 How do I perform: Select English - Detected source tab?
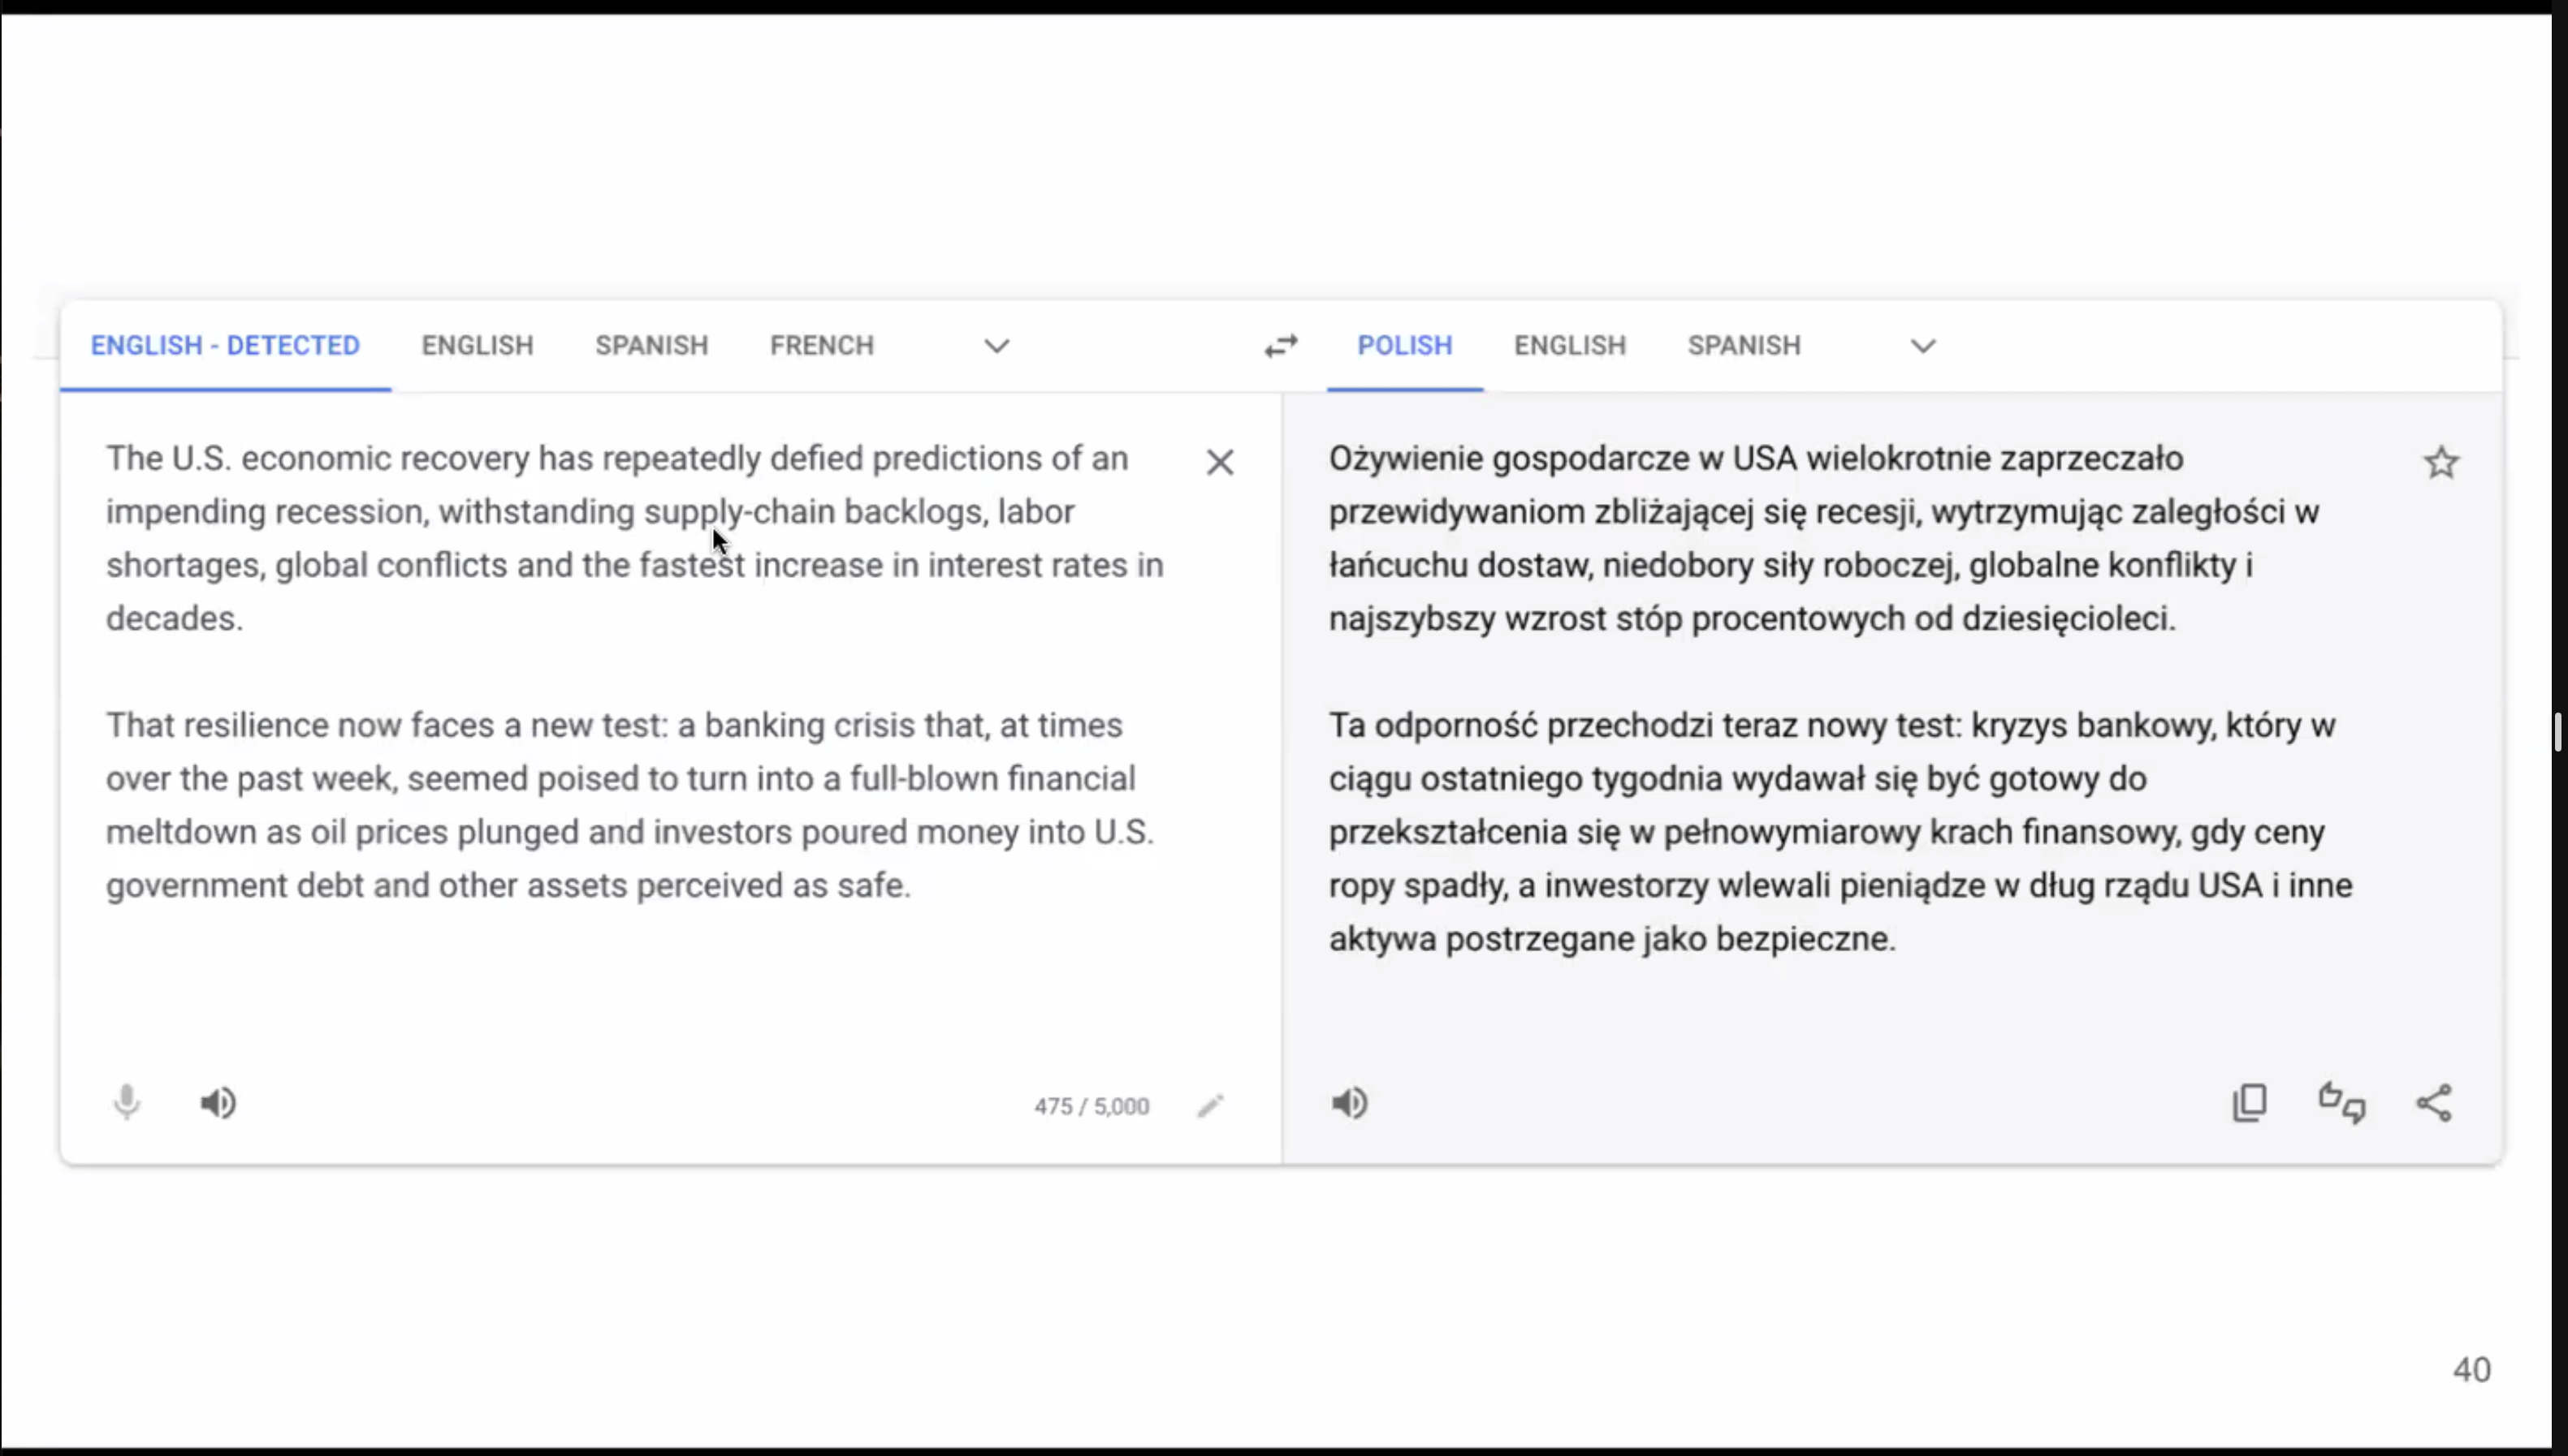pos(225,346)
